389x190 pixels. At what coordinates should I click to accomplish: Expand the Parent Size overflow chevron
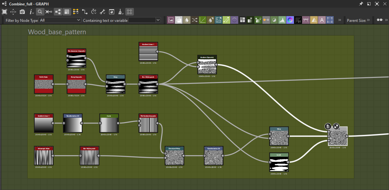(368, 20)
